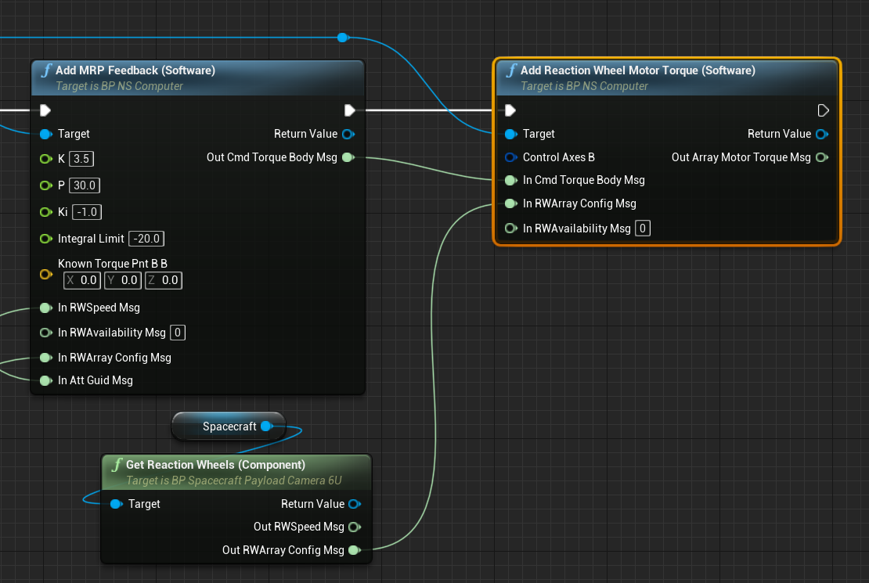Click the Control Axes B input pin

[511, 157]
